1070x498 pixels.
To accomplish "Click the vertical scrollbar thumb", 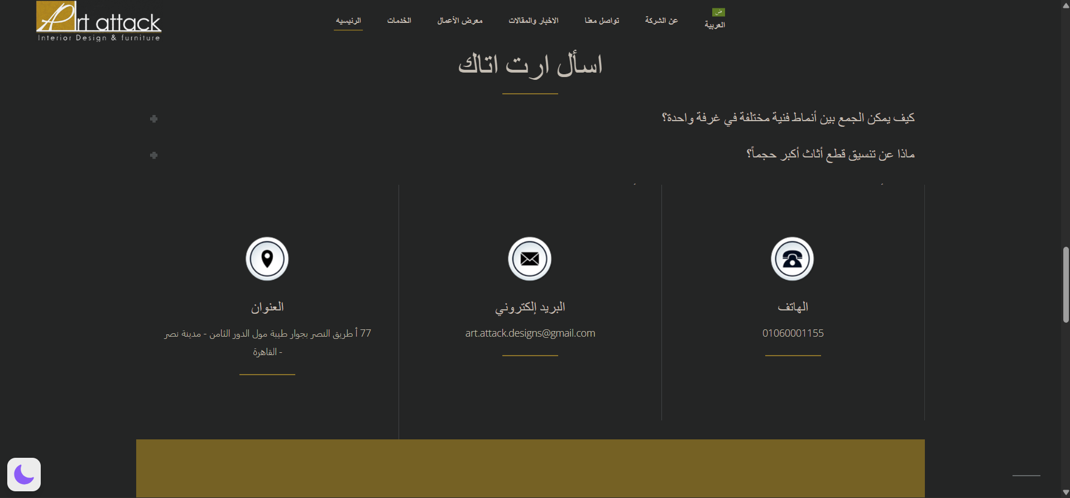I will pyautogui.click(x=1066, y=285).
